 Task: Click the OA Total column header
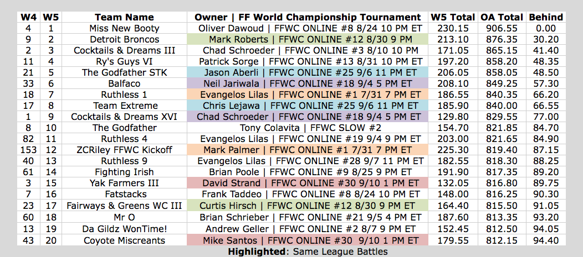pos(502,17)
